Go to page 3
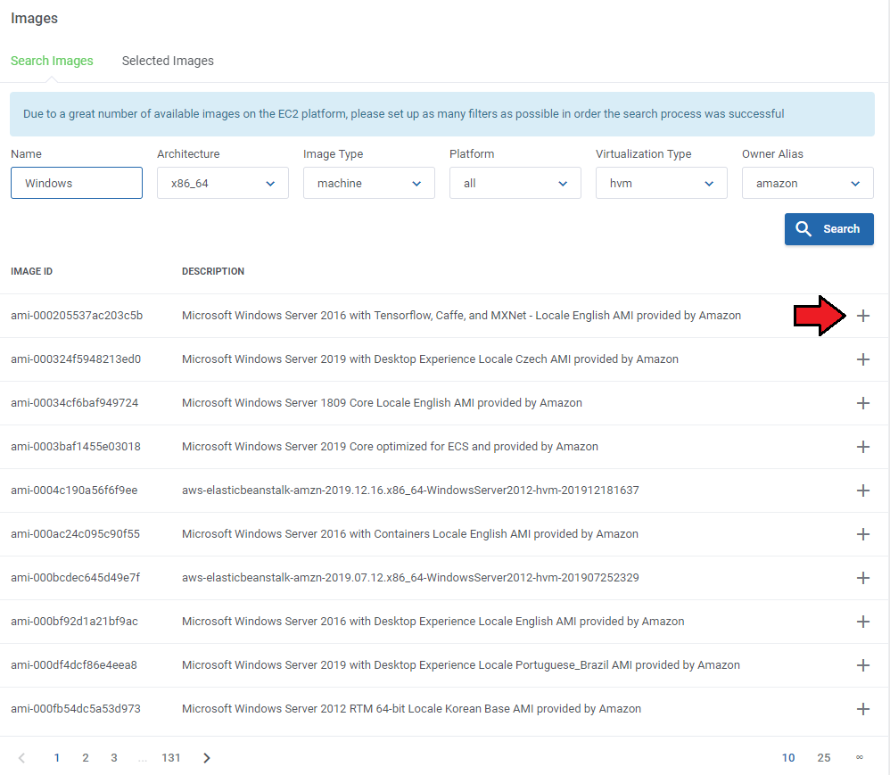Viewport: 890px width, 775px height. click(x=114, y=758)
